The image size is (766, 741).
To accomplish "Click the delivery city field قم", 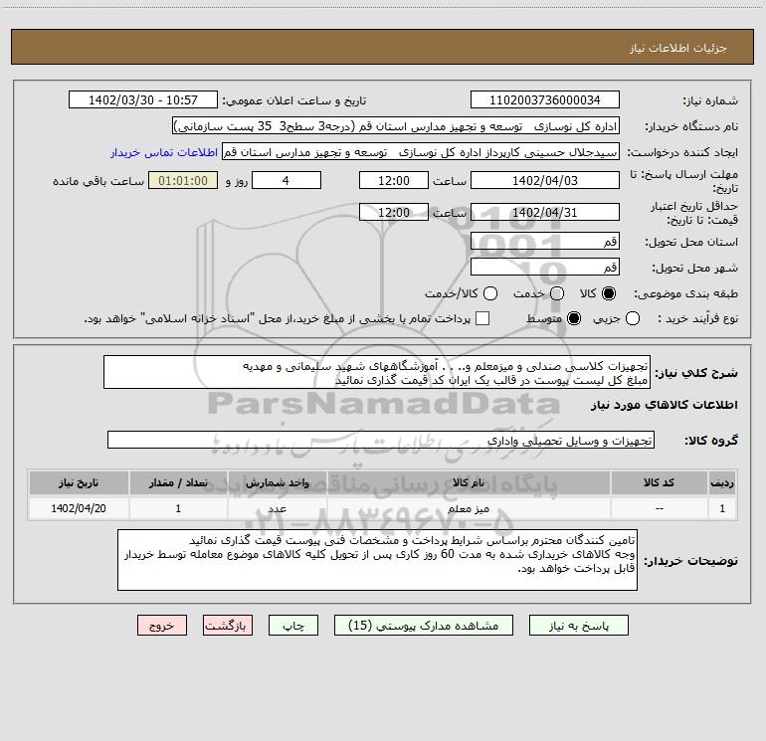I will [545, 268].
